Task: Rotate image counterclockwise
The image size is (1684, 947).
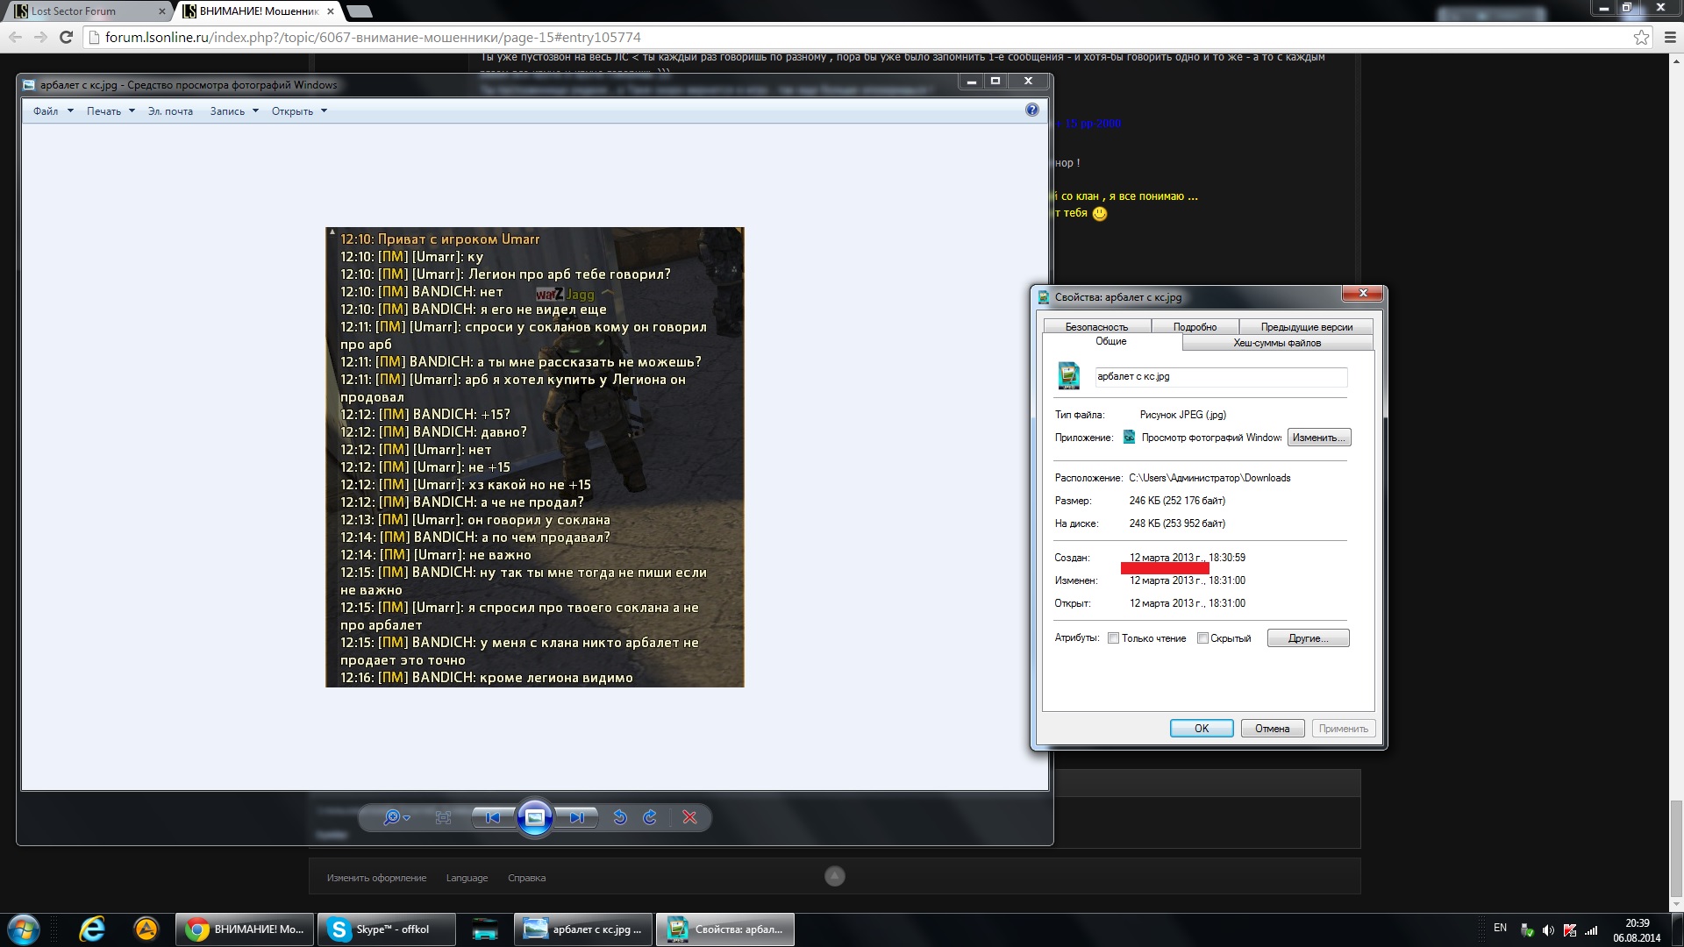Action: pyautogui.click(x=620, y=817)
